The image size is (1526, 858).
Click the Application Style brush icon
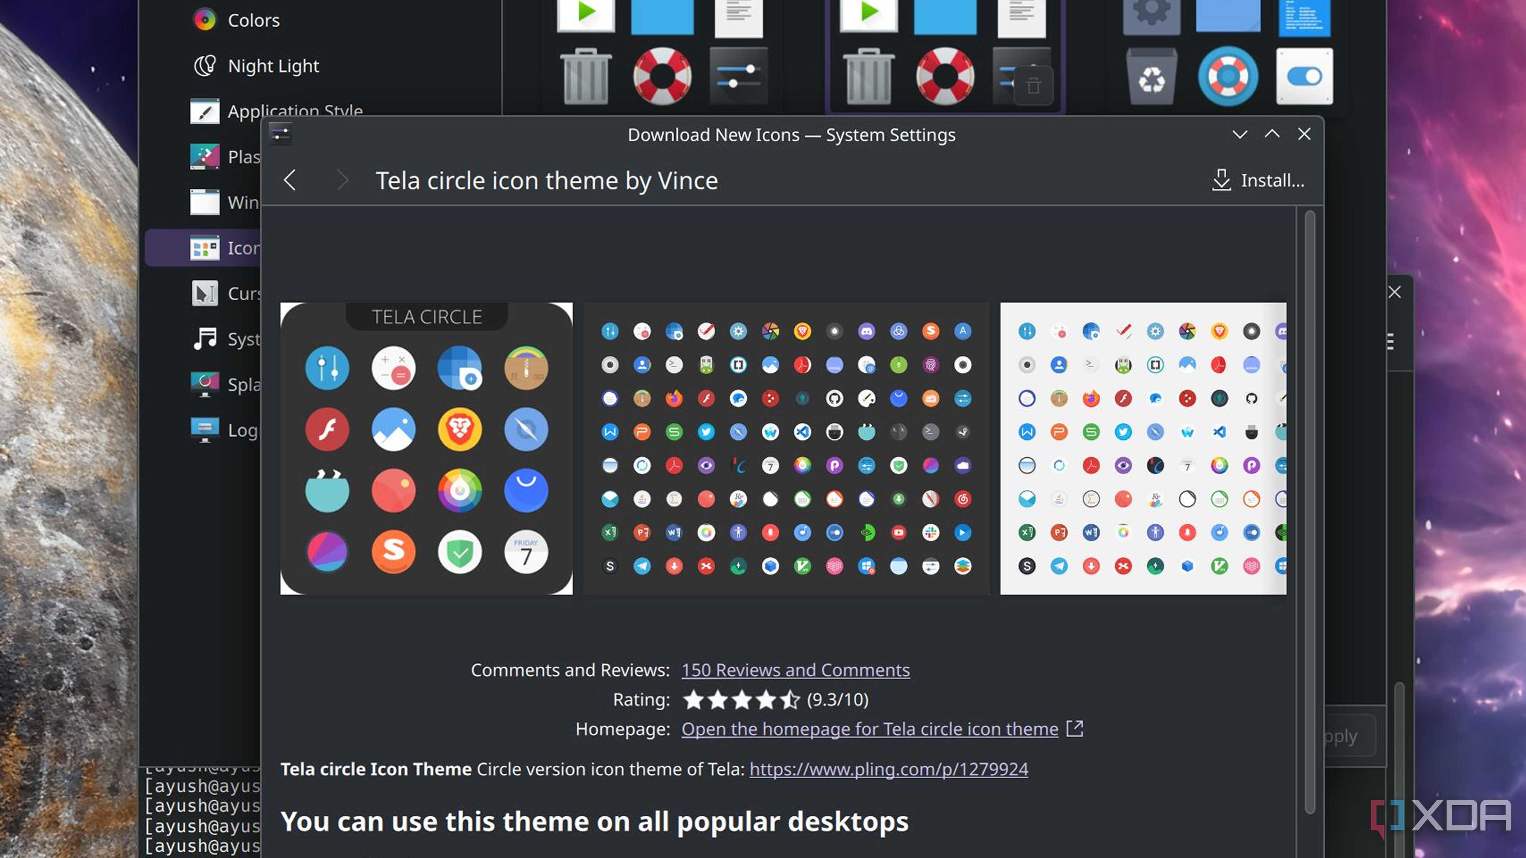[x=205, y=111]
